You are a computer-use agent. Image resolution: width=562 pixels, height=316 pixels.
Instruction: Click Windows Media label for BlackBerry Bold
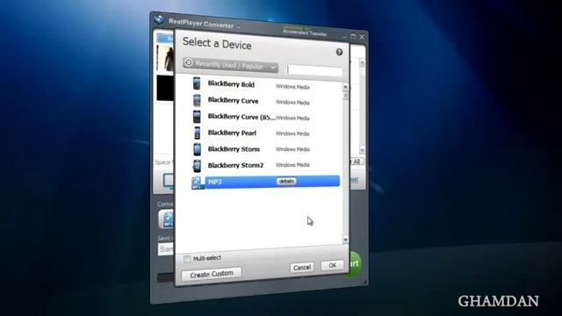tap(292, 87)
